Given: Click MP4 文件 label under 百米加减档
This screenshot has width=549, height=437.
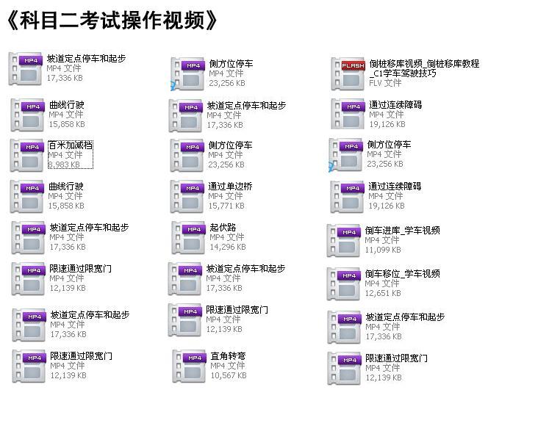Looking at the screenshot, I should pyautogui.click(x=65, y=155).
